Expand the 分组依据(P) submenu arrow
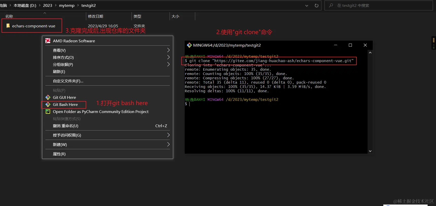This screenshot has width=436, height=206. pos(168,64)
